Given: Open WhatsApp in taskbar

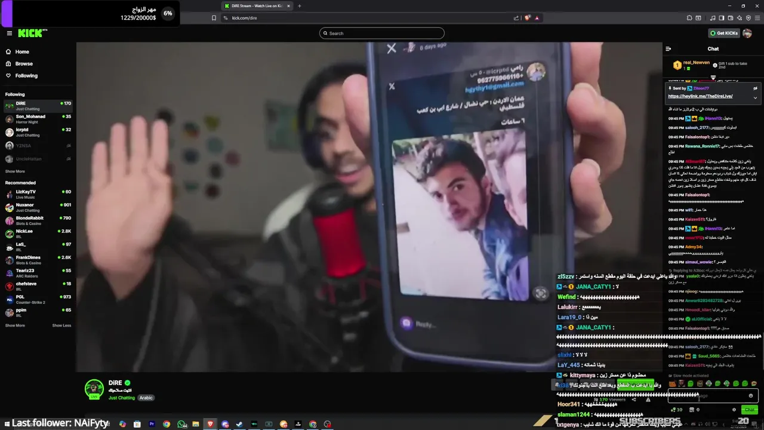Looking at the screenshot, I should click(x=181, y=424).
